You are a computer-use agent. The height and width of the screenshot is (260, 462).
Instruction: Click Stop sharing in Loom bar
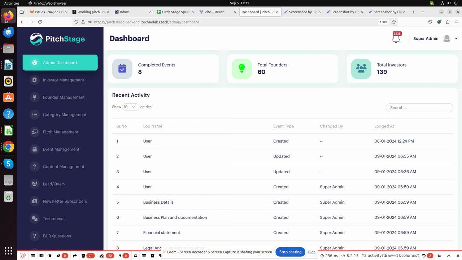290,252
